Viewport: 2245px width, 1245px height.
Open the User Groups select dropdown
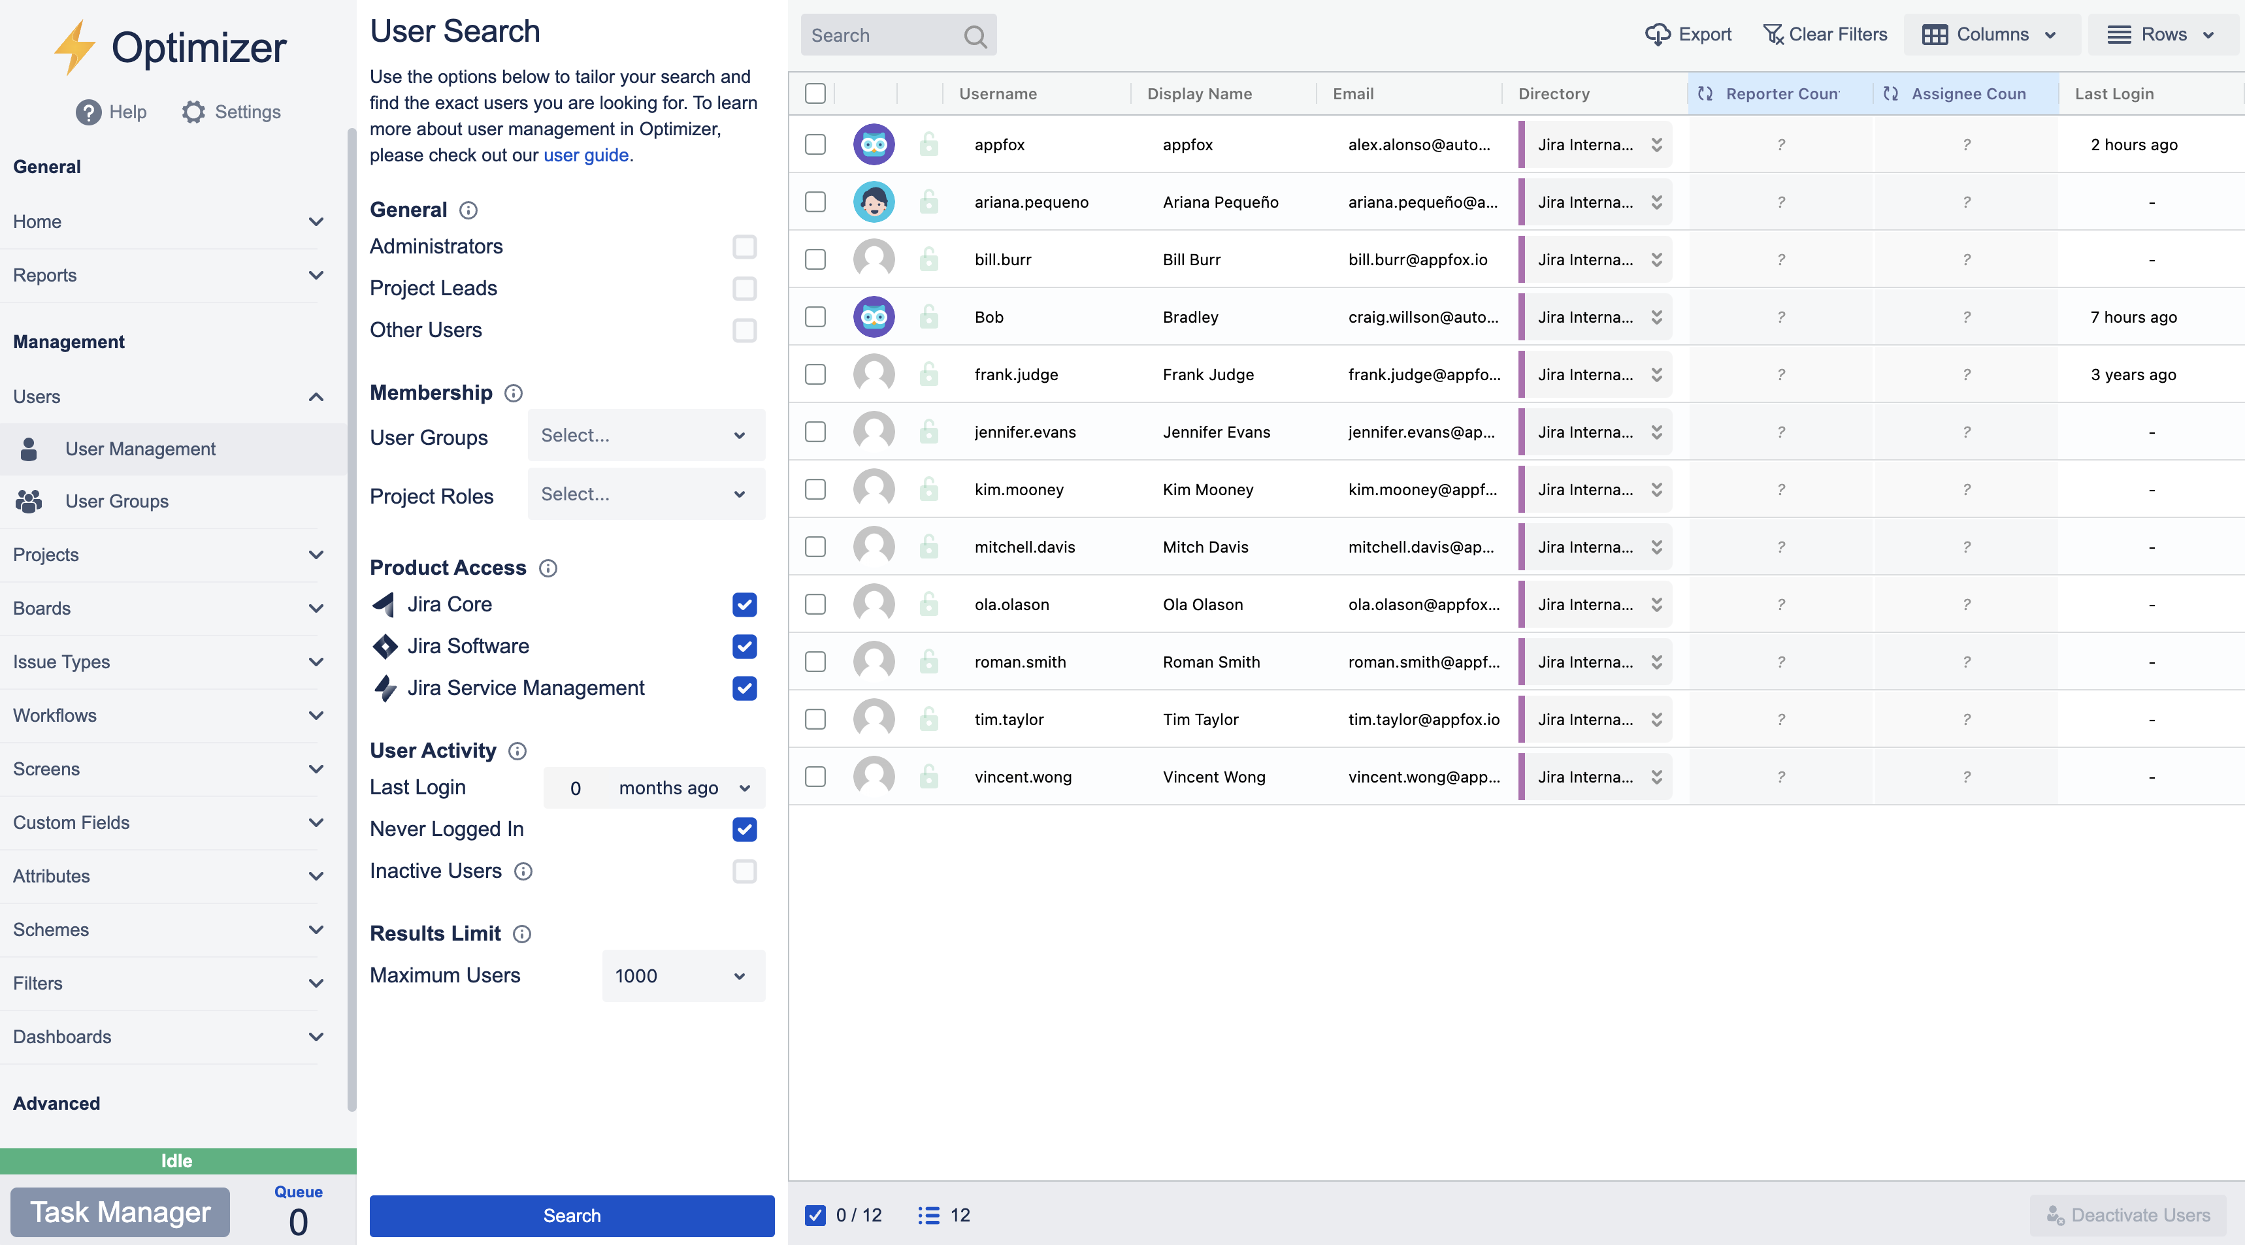tap(646, 436)
